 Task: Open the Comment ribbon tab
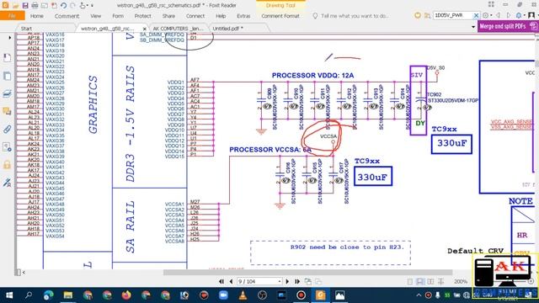(x=67, y=16)
